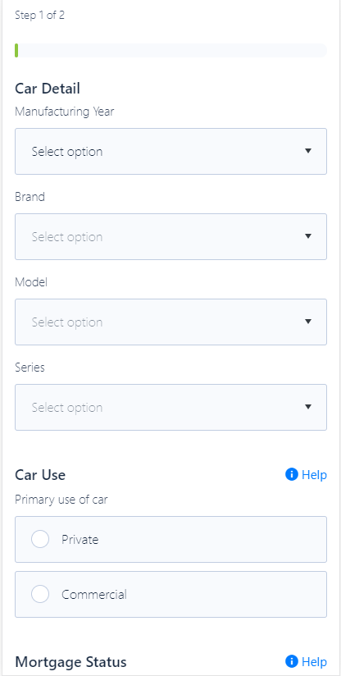Viewport: 341px width, 676px height.
Task: Open the Brand select option field
Action: (171, 237)
